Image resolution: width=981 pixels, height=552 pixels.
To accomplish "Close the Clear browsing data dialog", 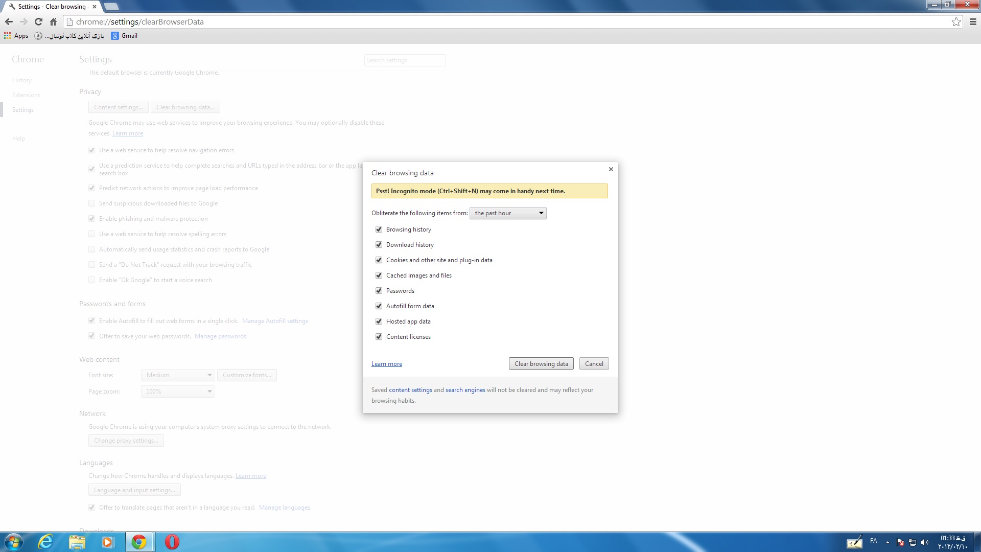I will [x=611, y=169].
